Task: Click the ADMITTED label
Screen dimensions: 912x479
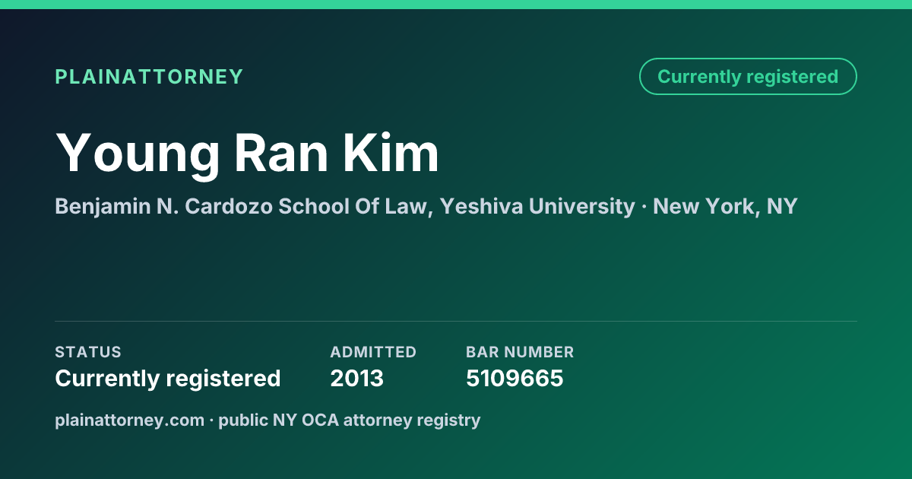Action: coord(373,352)
